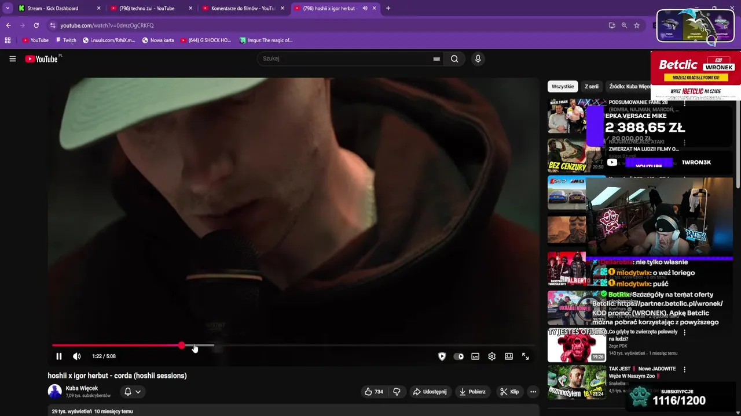Pause the video with the pause button
The height and width of the screenshot is (416, 741).
tap(58, 356)
